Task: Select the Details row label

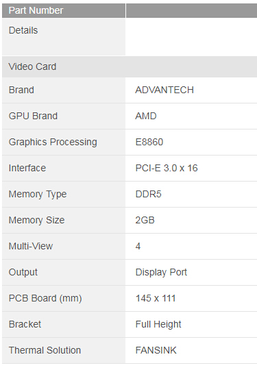Action: tap(23, 30)
